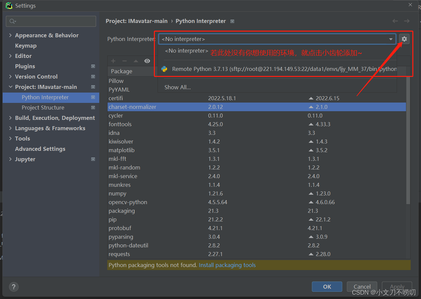Select the fonttools package row
This screenshot has width=421, height=299.
257,124
